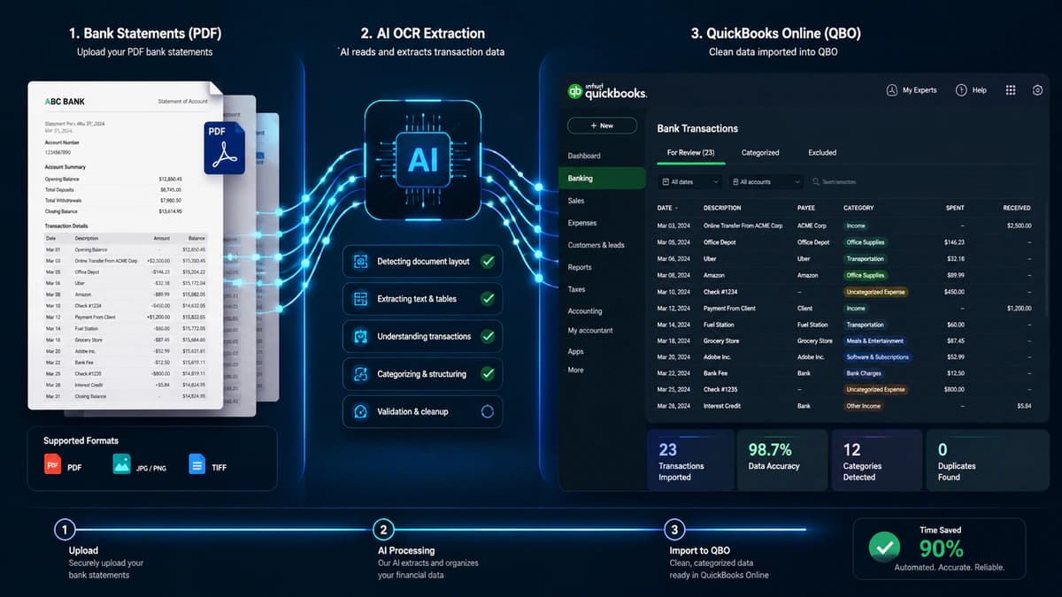Open the Office Supplies category for Office Depot
Image resolution: width=1062 pixels, height=597 pixels.
pos(865,242)
